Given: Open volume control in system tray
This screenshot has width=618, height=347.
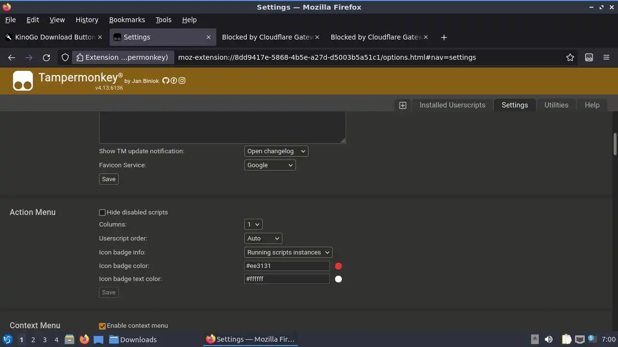Looking at the screenshot, I should tap(548, 339).
